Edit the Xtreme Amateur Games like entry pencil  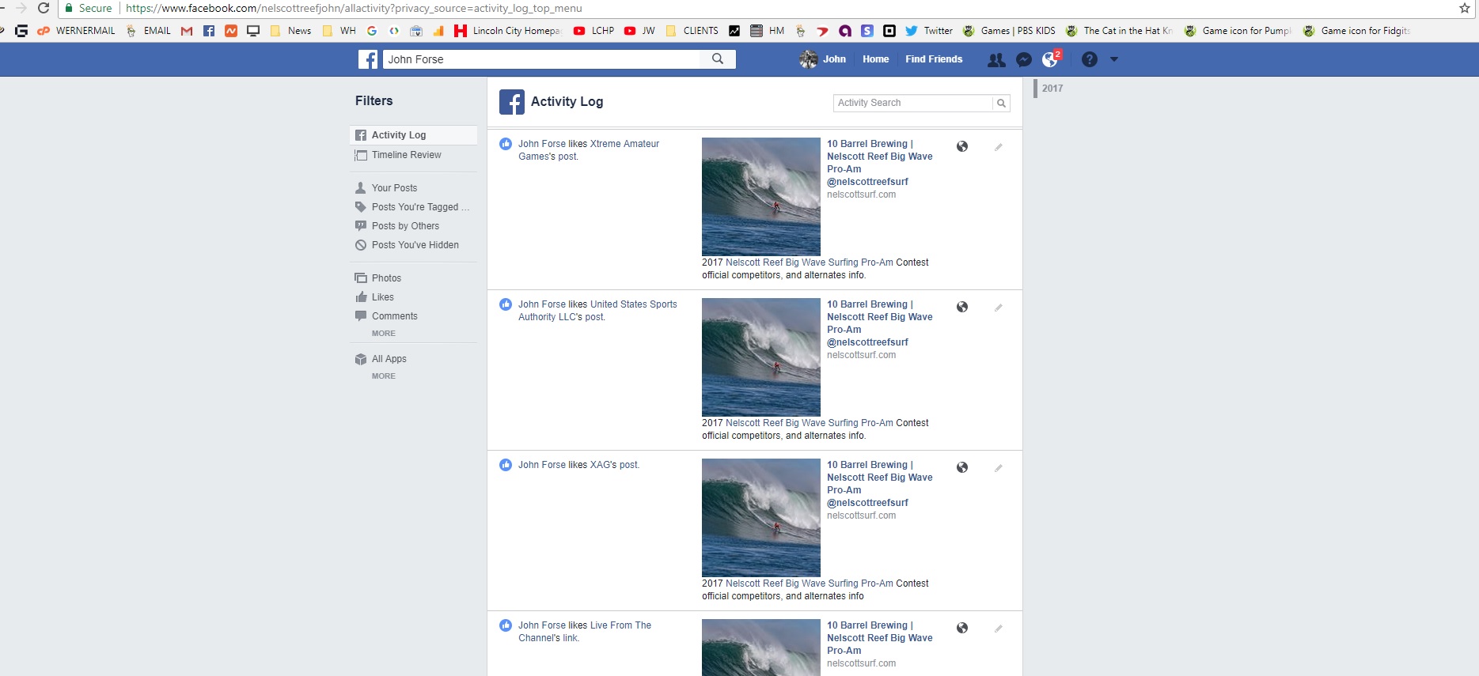[x=999, y=147]
